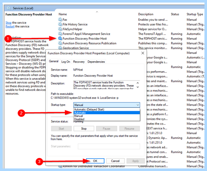Select Manual in the startup type list
This screenshot has width=207, height=171.
coord(107,116)
